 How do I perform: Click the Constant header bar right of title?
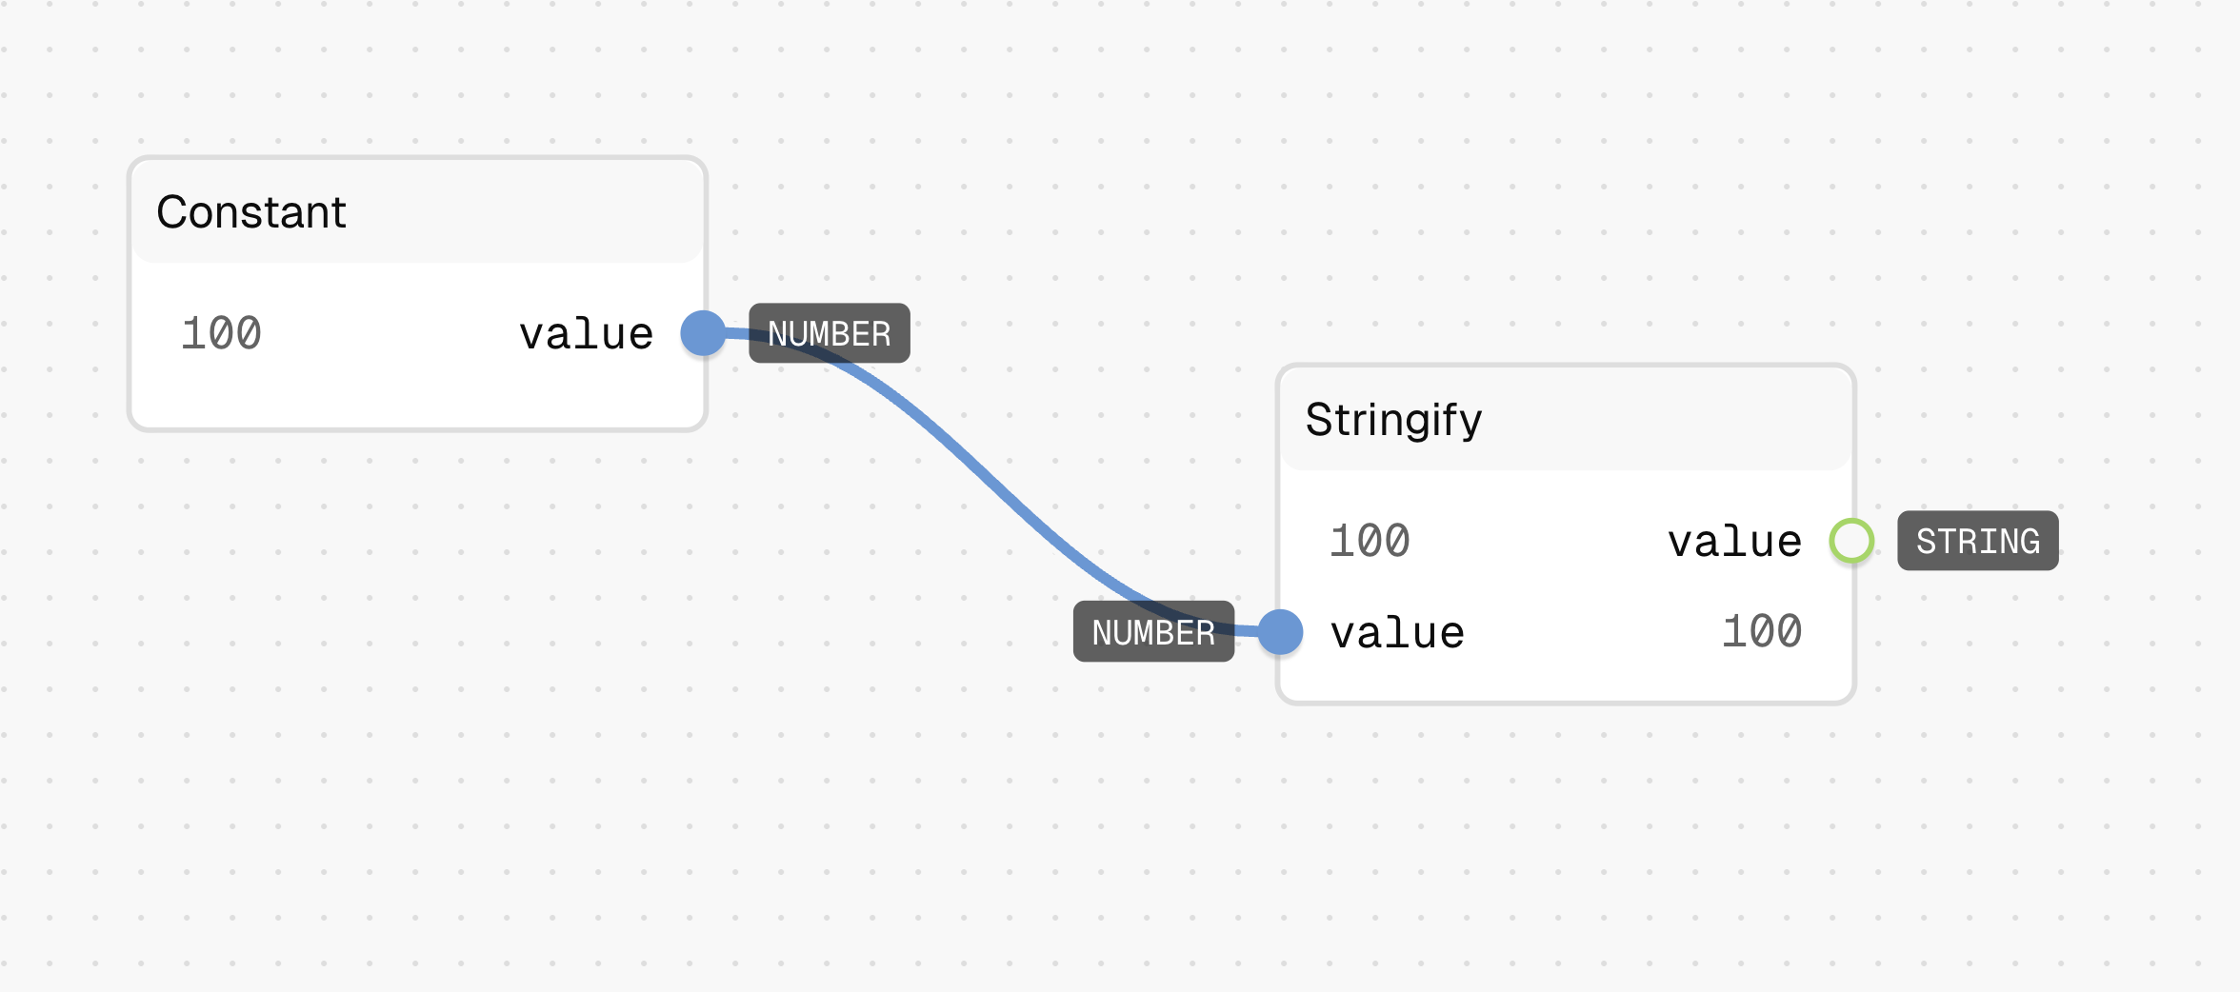click(524, 211)
